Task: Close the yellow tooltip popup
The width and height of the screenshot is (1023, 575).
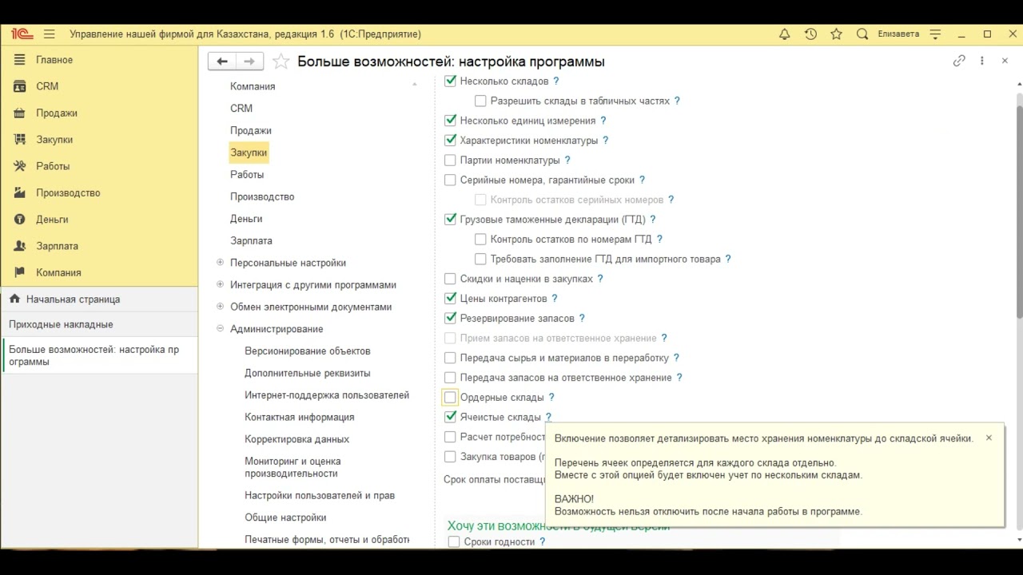Action: coord(989,438)
